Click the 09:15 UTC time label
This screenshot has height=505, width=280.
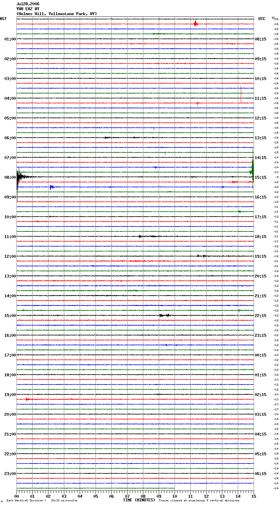pyautogui.click(x=261, y=59)
